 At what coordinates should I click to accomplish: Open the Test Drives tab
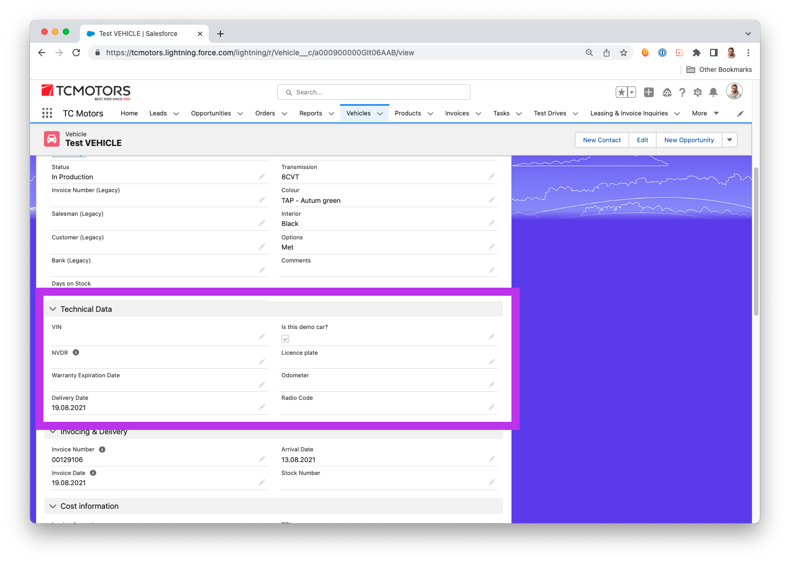click(550, 113)
